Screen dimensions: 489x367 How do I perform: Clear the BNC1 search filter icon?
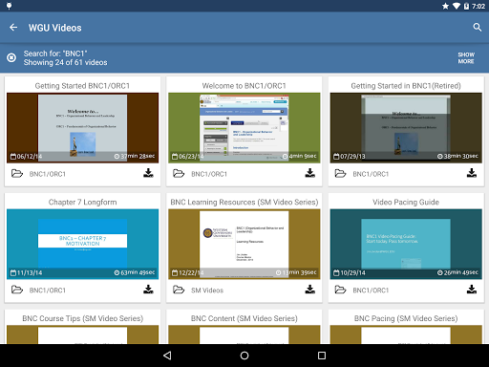tap(11, 57)
